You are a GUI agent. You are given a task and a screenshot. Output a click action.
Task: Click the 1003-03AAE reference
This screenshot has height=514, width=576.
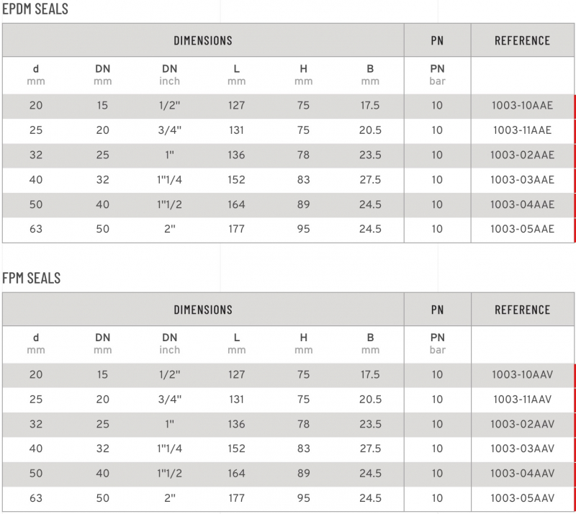pyautogui.click(x=522, y=180)
